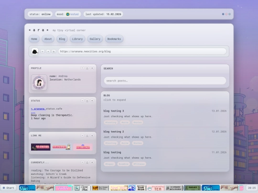
Task: Maximize the LINK ME panel
Action: [87, 135]
